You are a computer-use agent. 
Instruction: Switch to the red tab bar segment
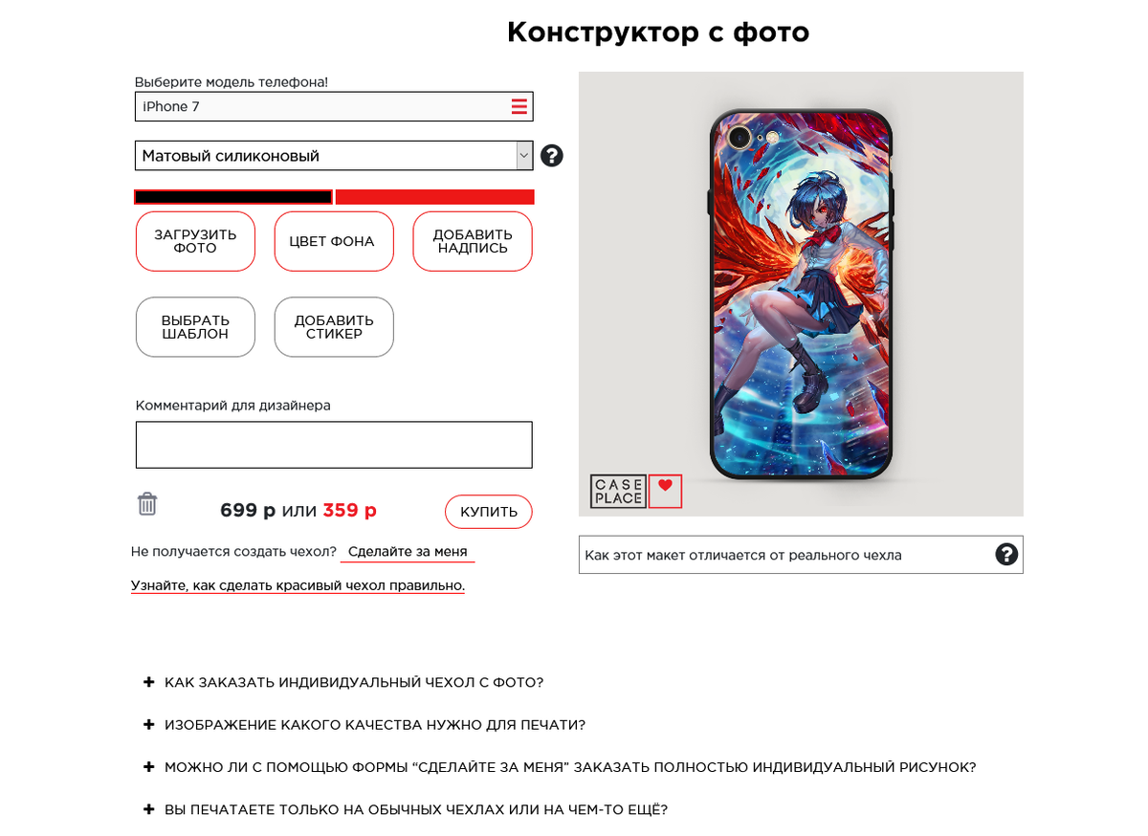pyautogui.click(x=435, y=197)
